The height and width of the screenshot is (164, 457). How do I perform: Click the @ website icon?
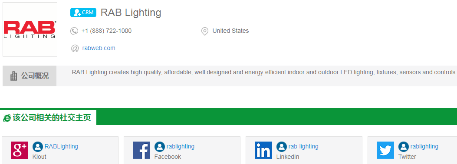75,48
